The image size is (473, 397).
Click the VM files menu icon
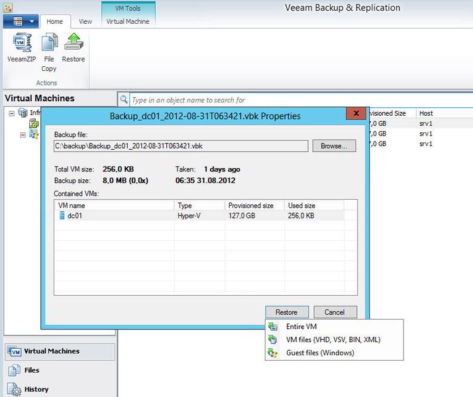[273, 339]
